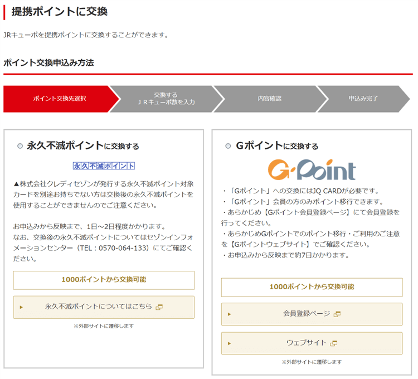Click the G-Point logo
The height and width of the screenshot is (379, 418).
point(311,169)
